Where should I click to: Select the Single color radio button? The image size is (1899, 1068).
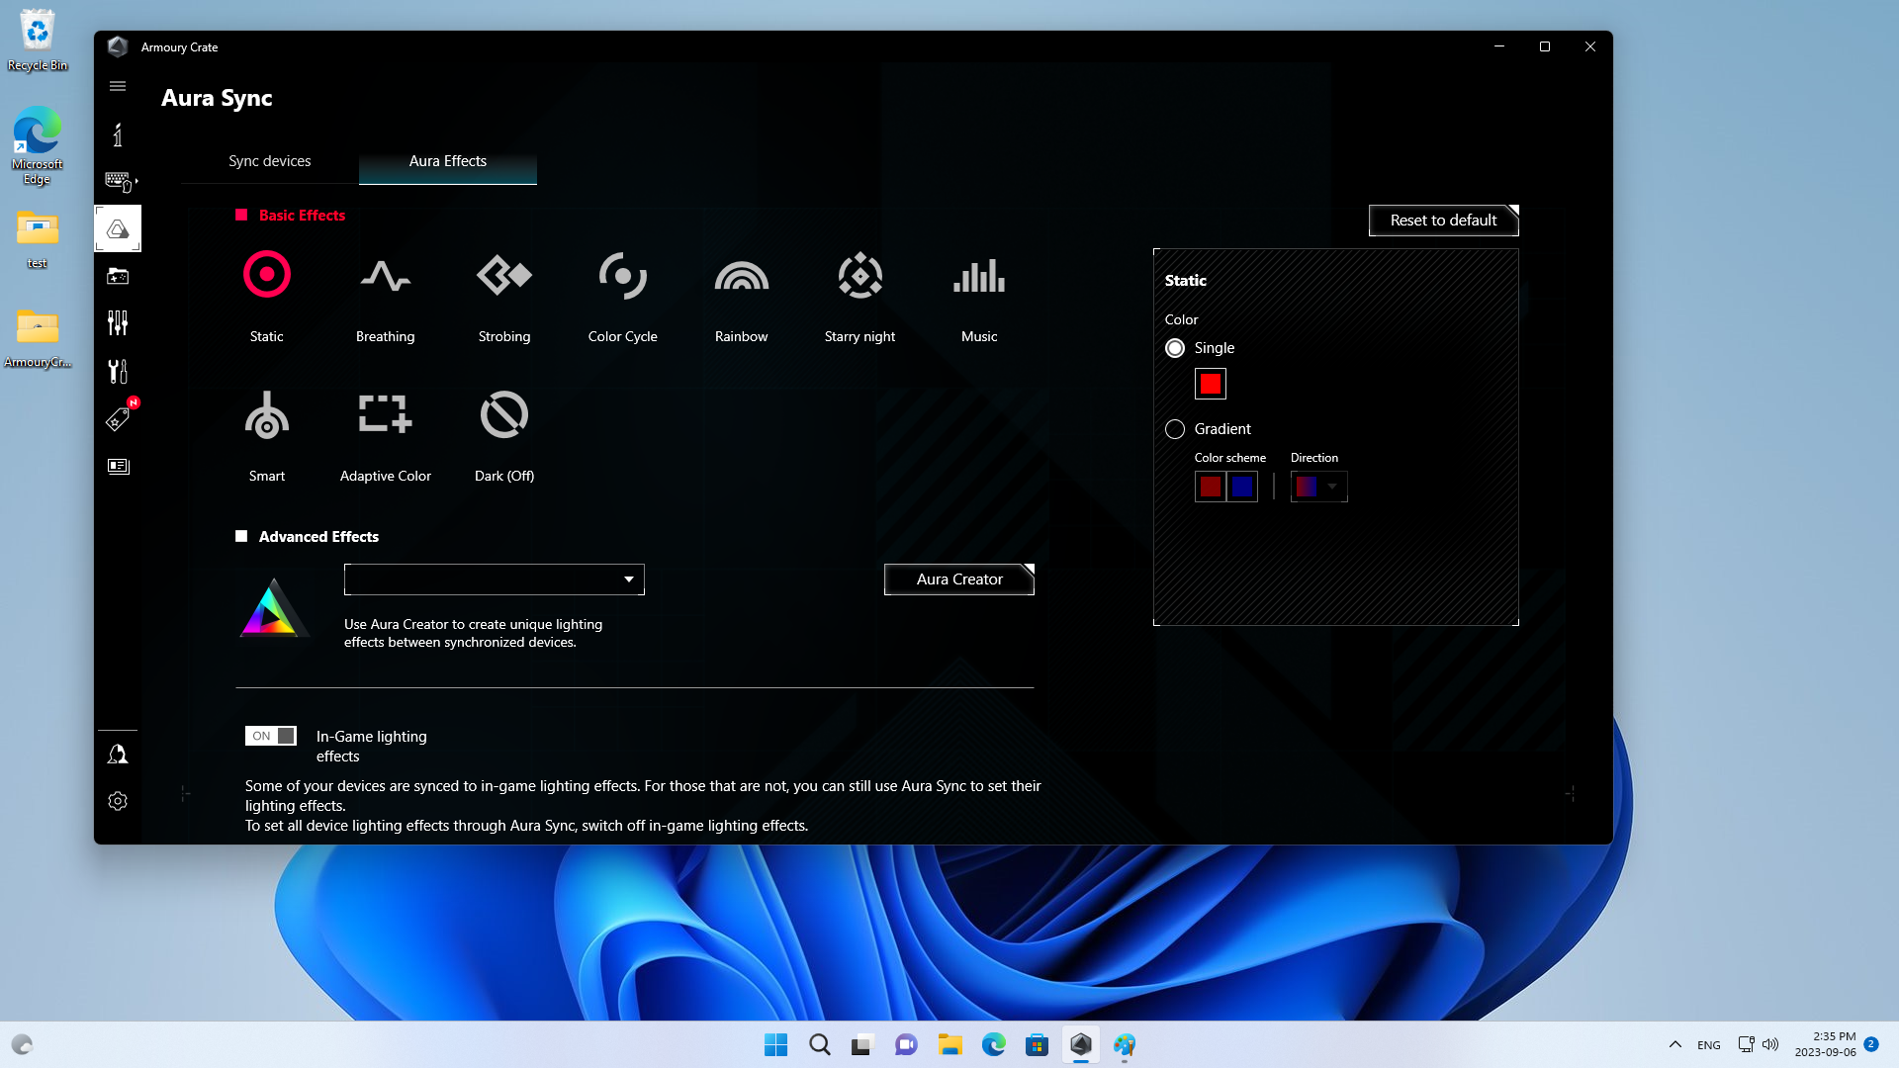(1175, 348)
